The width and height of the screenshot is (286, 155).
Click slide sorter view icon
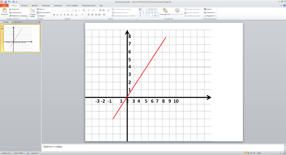tap(248, 153)
